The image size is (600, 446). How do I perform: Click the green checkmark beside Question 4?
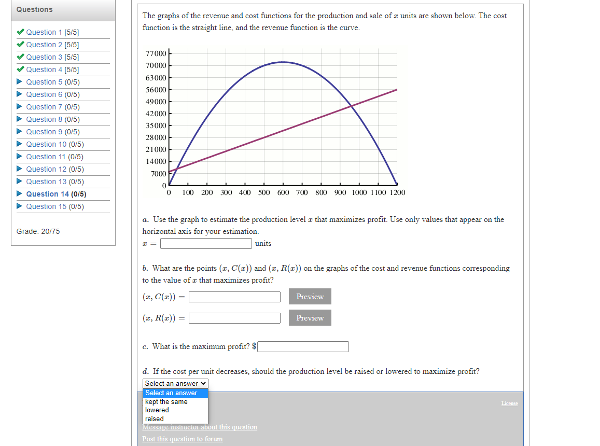click(20, 69)
